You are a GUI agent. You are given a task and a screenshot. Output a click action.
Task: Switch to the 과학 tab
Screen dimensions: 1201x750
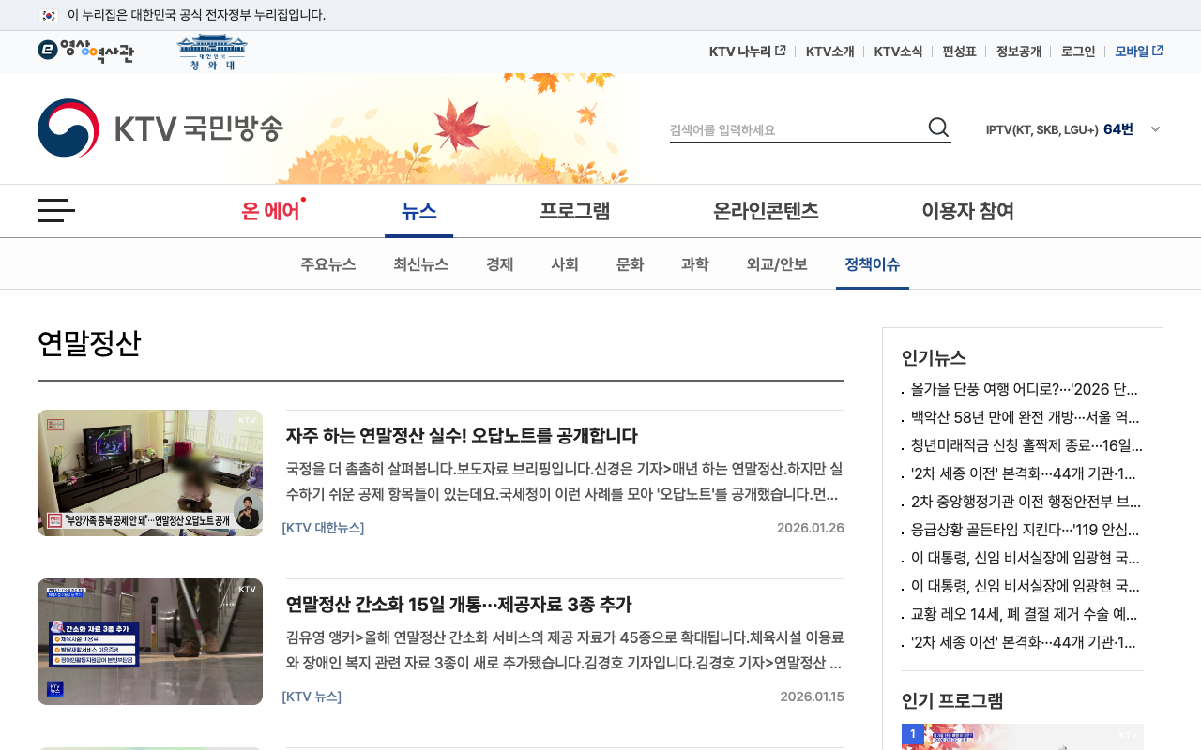(x=695, y=264)
